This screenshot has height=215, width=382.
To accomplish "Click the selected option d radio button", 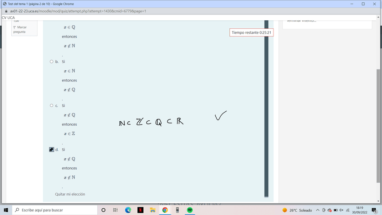I will coord(51,150).
